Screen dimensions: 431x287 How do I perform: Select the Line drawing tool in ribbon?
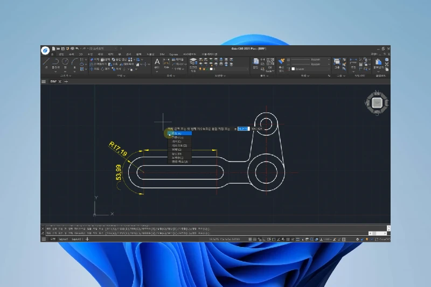(x=46, y=62)
